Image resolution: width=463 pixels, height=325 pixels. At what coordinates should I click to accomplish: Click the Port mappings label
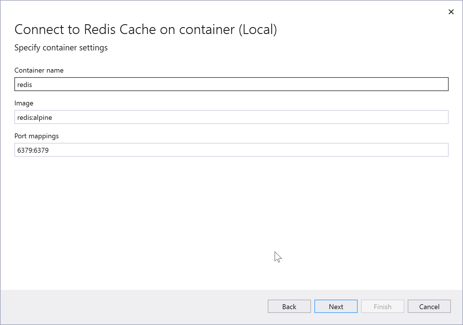(37, 136)
